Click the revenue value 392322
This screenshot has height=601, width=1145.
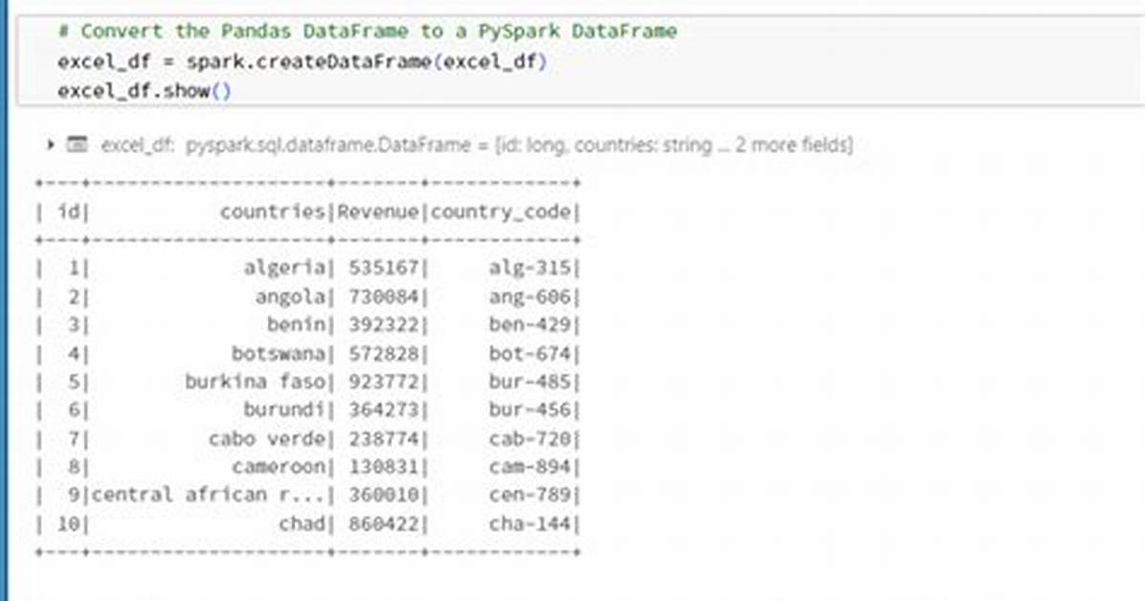tap(384, 324)
